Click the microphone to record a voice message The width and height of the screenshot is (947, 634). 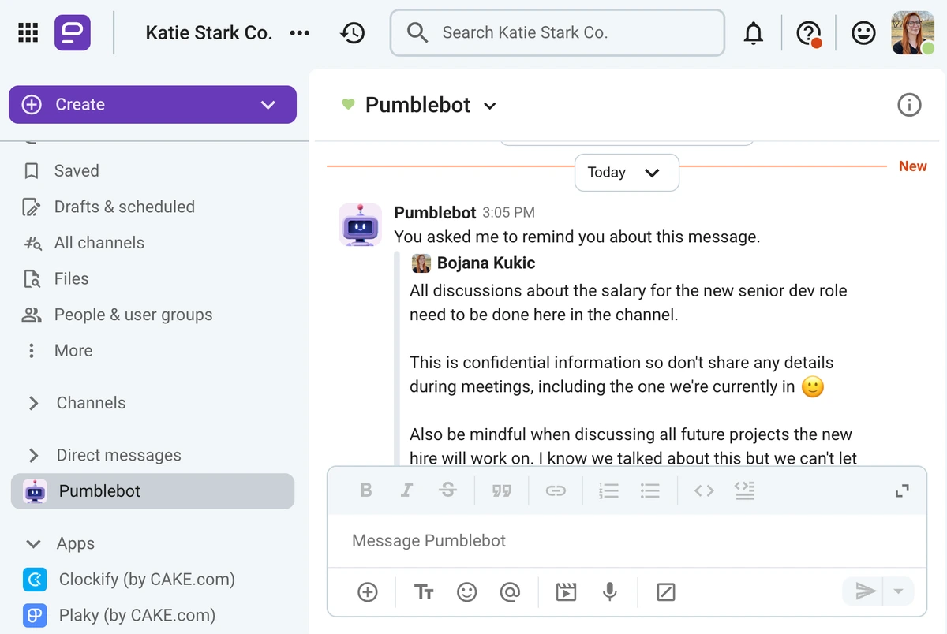610,591
